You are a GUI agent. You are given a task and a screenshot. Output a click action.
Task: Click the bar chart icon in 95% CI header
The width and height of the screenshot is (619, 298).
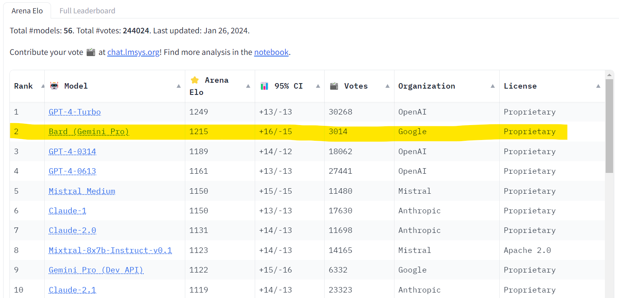click(264, 86)
